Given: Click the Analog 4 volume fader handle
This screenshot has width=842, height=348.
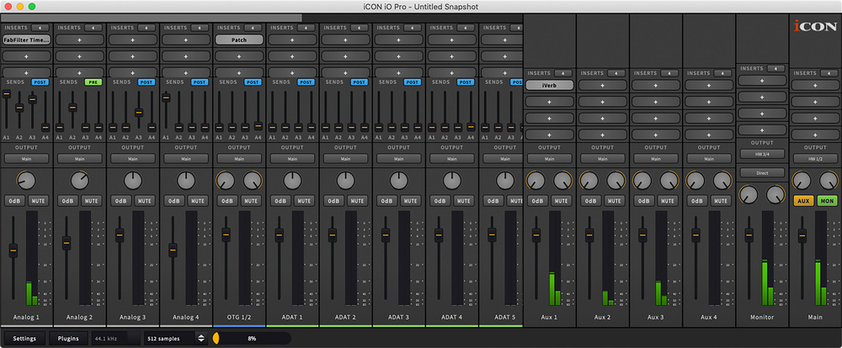Looking at the screenshot, I should click(x=173, y=250).
